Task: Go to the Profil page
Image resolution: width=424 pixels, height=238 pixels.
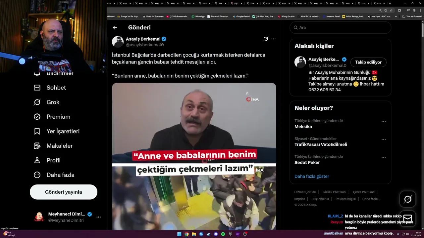Action: [47, 160]
